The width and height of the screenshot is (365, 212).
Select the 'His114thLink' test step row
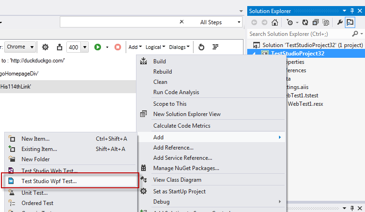click(x=68, y=87)
